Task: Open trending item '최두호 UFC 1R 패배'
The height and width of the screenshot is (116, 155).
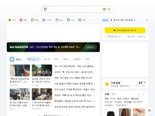Action: (x=123, y=20)
